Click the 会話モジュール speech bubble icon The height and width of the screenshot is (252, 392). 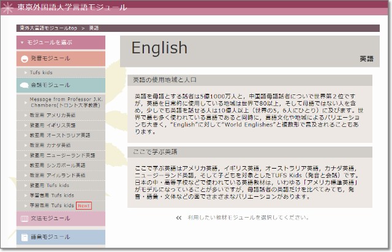(24, 85)
